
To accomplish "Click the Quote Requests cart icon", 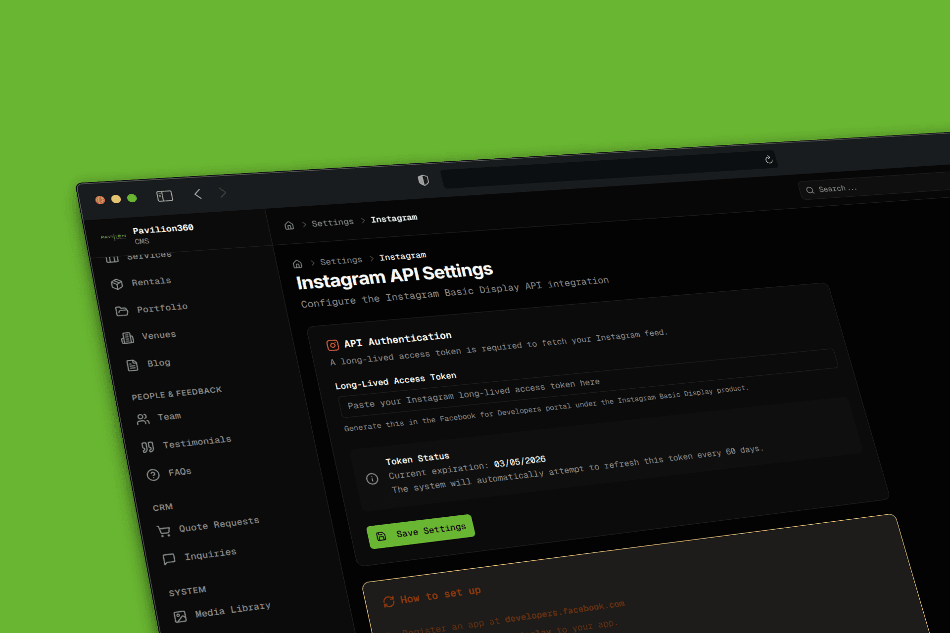I will tap(163, 531).
